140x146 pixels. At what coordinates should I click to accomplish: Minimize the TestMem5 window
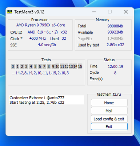tap(94, 12)
